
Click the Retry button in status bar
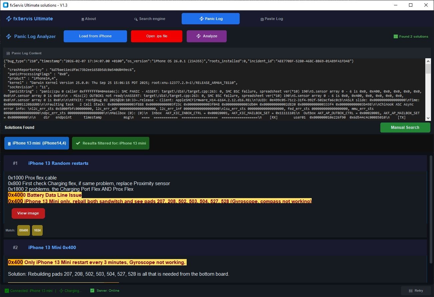click(x=416, y=291)
